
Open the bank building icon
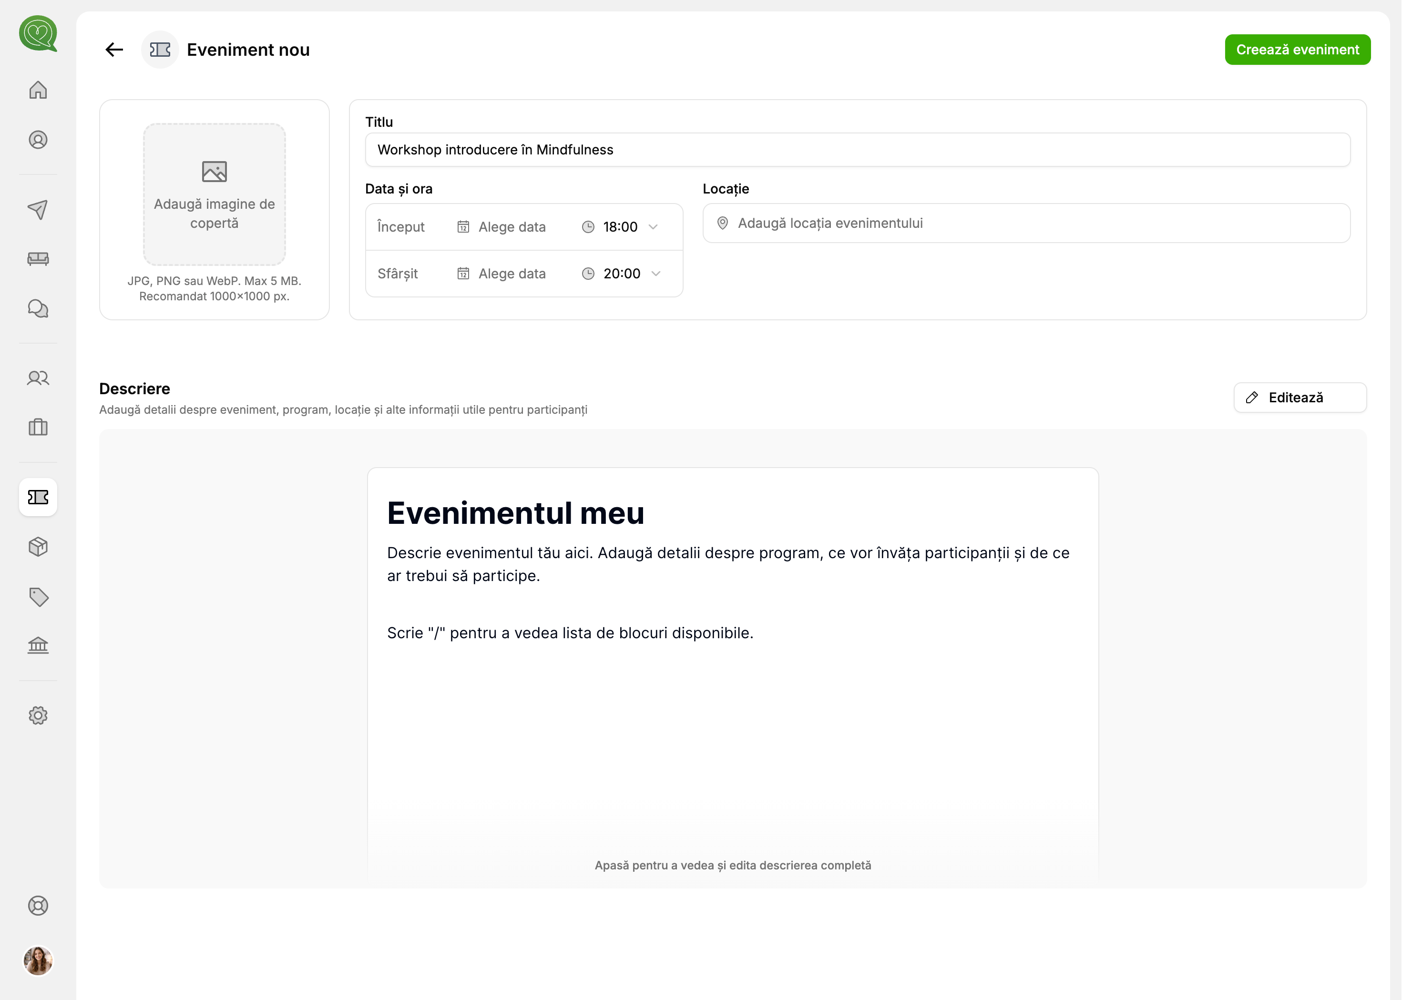pos(38,645)
